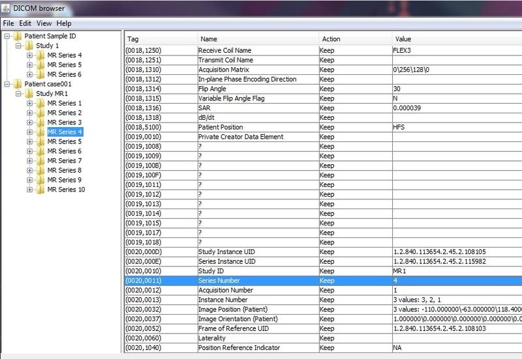Screen dimensions: 522x359
Task: Expand MR Series 4 under Study 1
Action: [x=29, y=55]
